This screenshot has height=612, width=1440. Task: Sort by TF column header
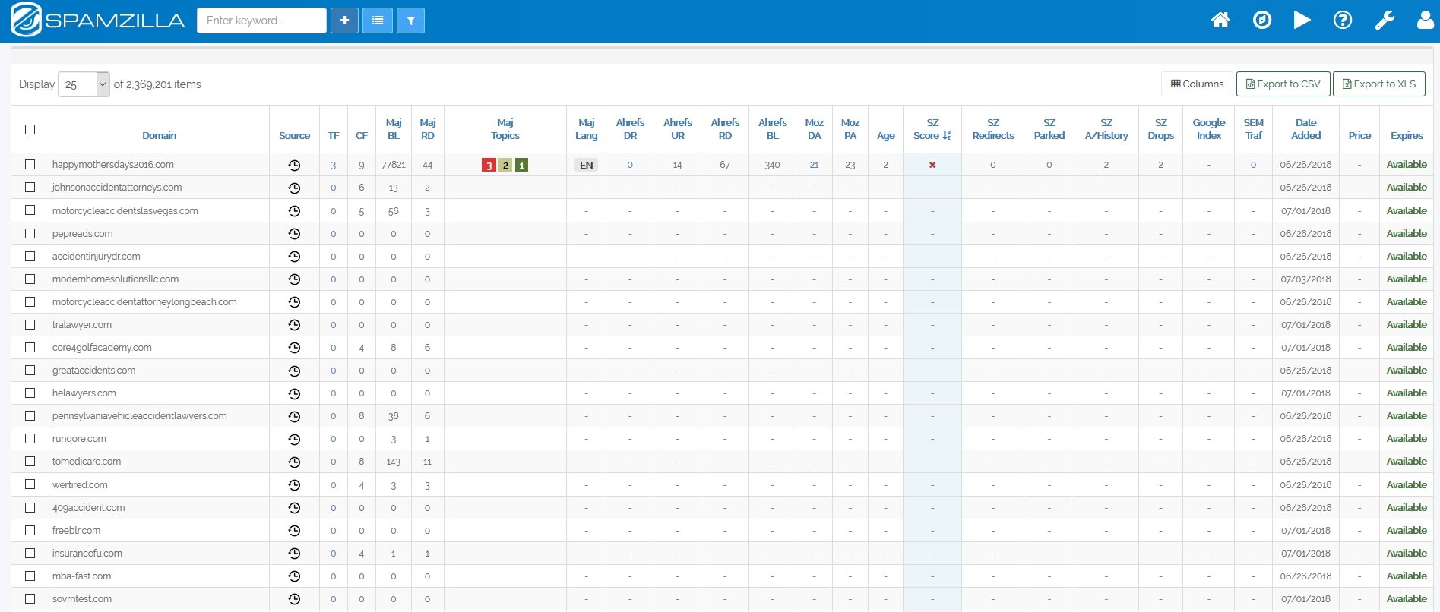[x=333, y=136]
